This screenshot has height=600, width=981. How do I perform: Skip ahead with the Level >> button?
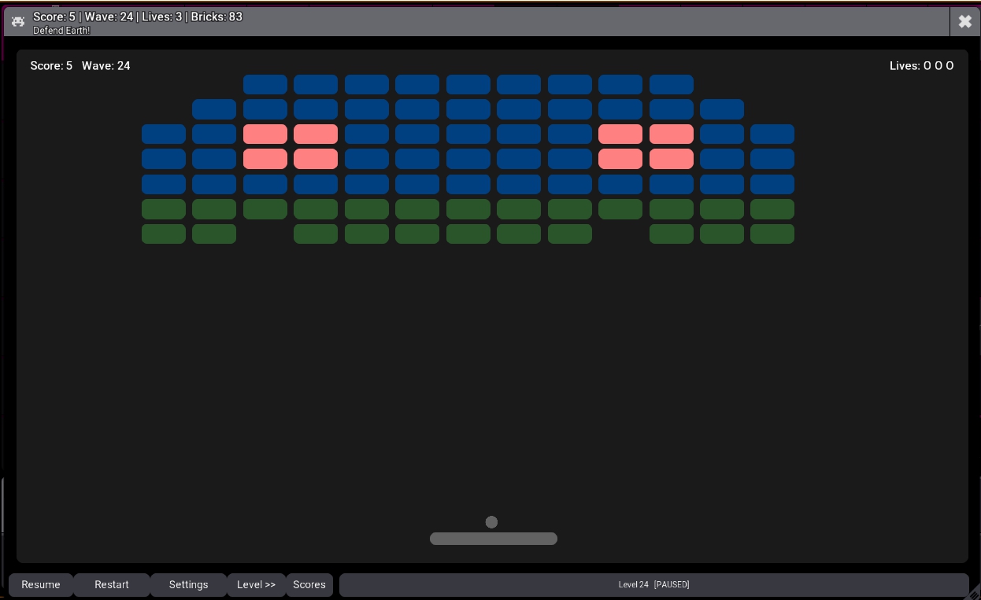[x=256, y=584]
